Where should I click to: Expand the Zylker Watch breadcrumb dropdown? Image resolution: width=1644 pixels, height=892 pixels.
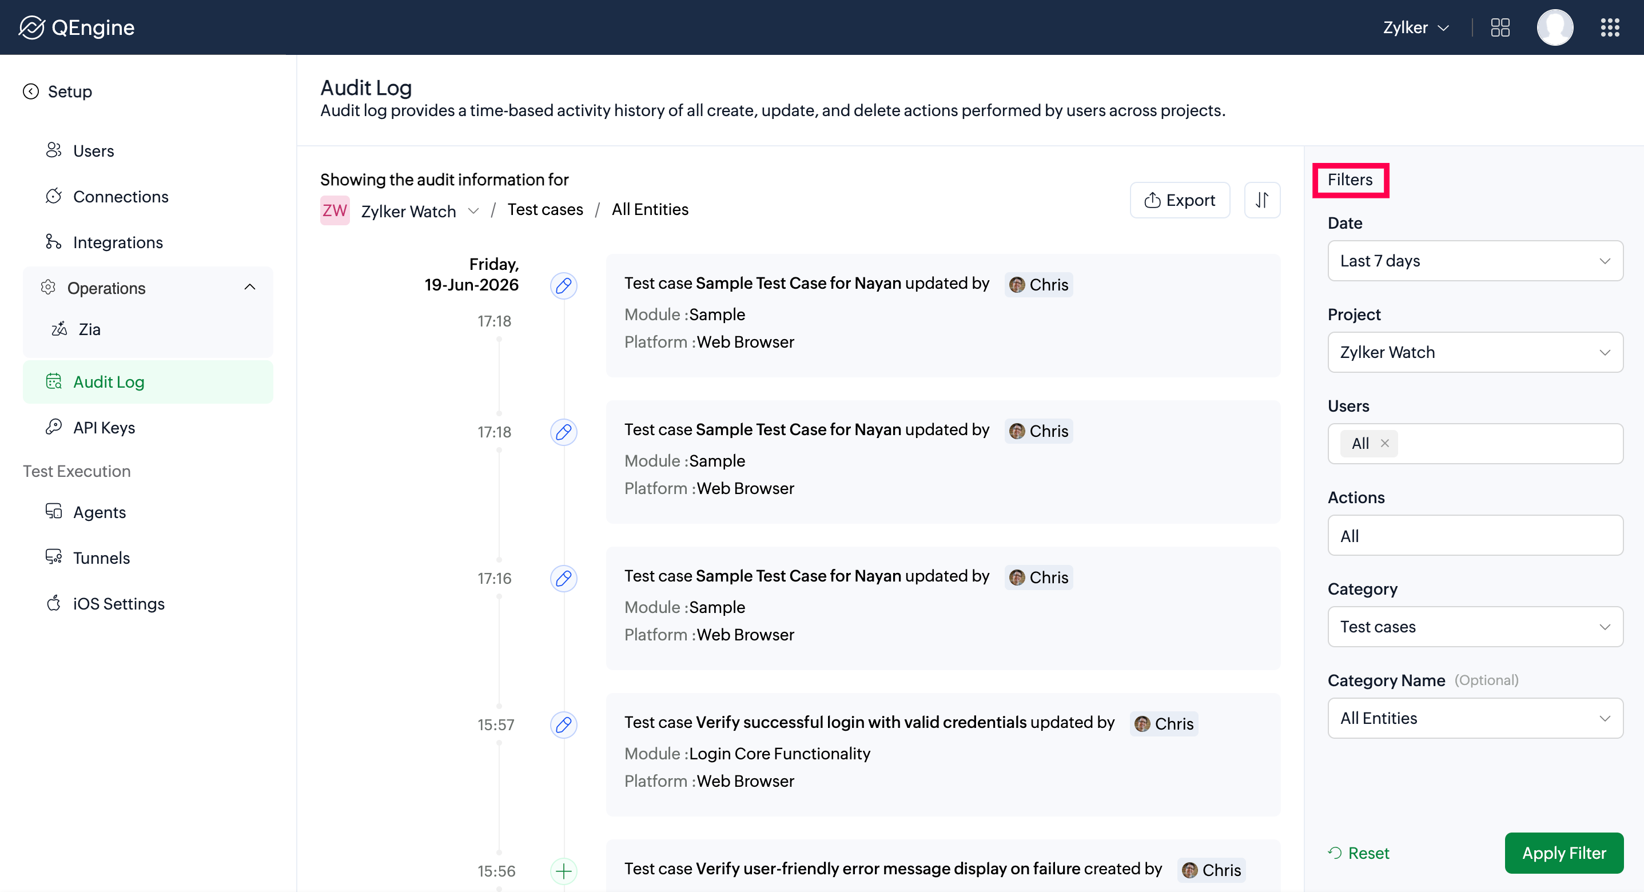click(x=473, y=210)
